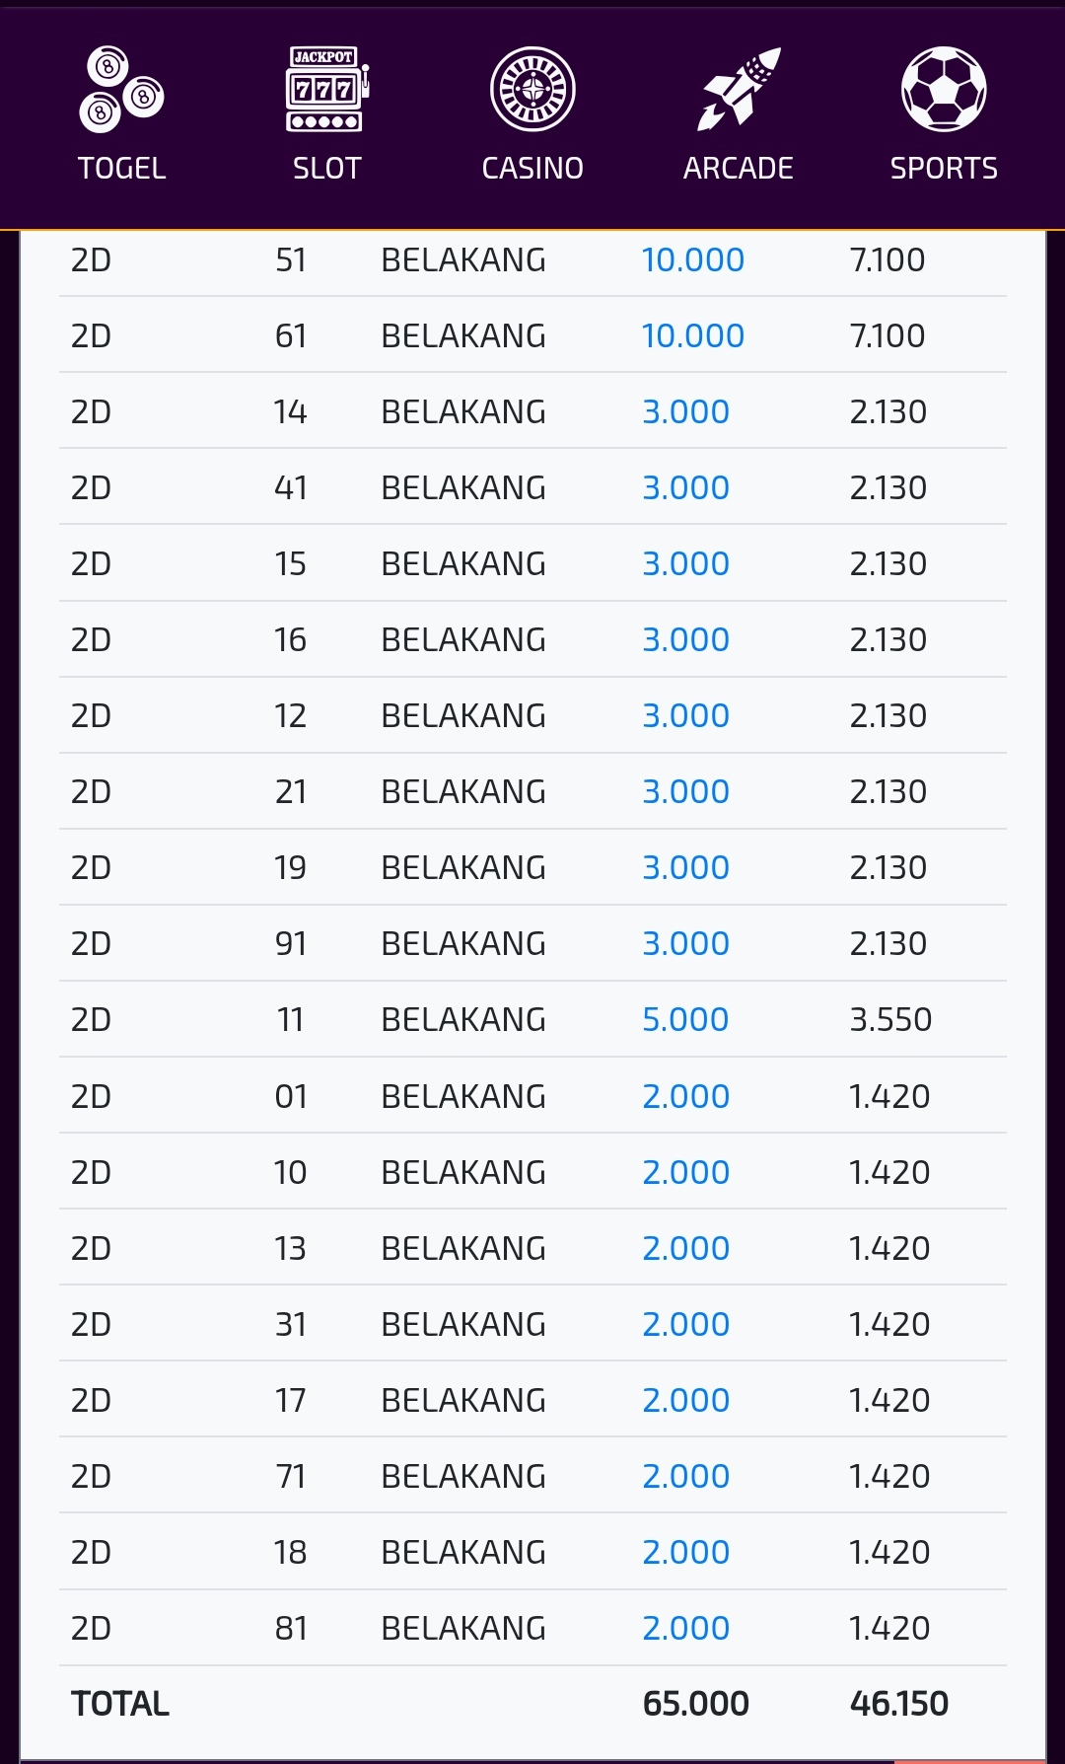This screenshot has height=1764, width=1065.
Task: Open the Slot jackpot machine icon
Action: tap(326, 90)
